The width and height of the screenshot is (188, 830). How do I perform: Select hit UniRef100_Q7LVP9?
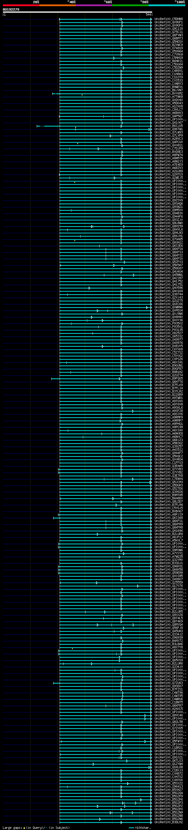168,136
